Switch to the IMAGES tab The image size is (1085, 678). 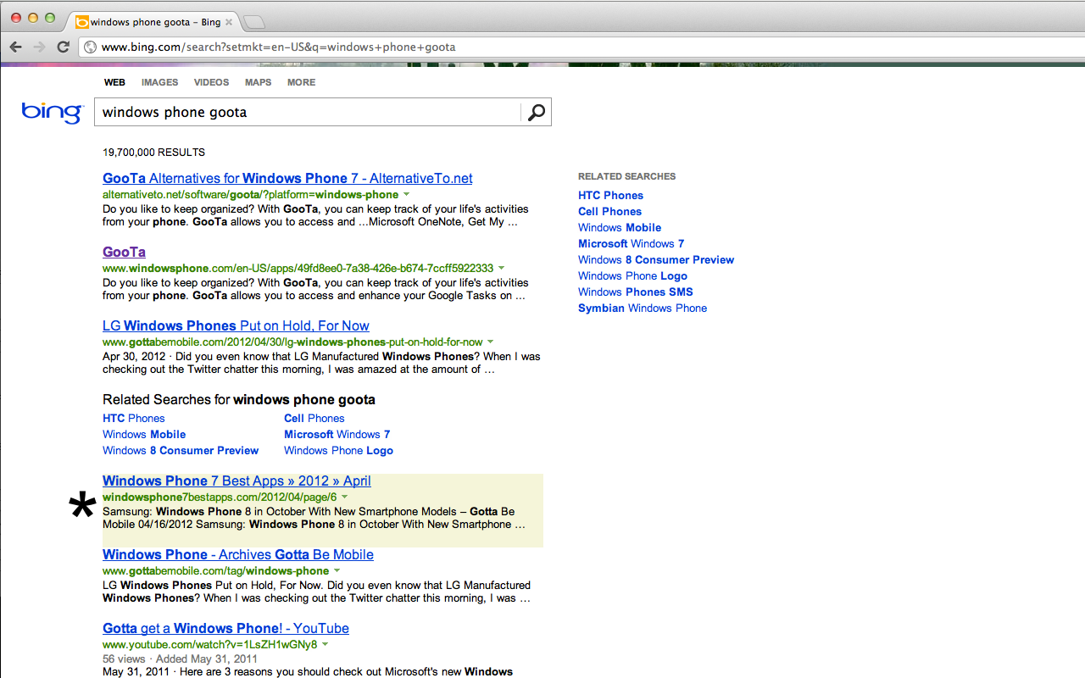click(159, 82)
